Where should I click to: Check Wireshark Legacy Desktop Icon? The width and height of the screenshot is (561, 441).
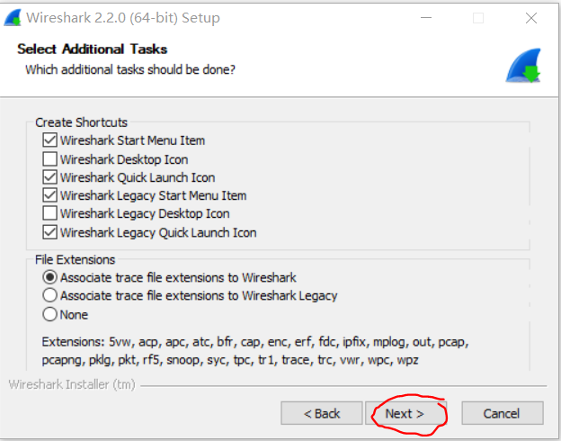49,213
